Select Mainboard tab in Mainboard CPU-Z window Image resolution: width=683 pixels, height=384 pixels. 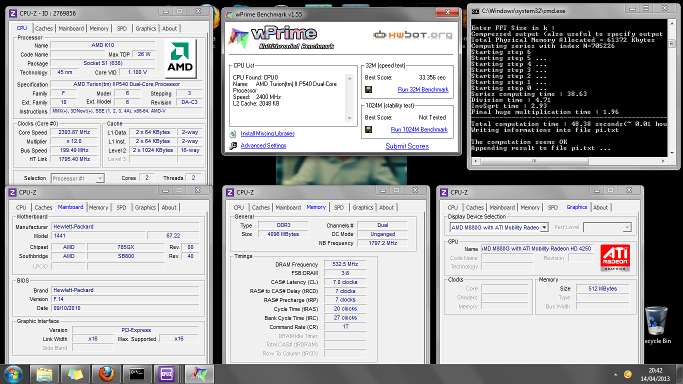point(70,207)
